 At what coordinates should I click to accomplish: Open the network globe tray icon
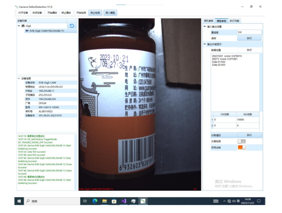pyautogui.click(x=229, y=201)
